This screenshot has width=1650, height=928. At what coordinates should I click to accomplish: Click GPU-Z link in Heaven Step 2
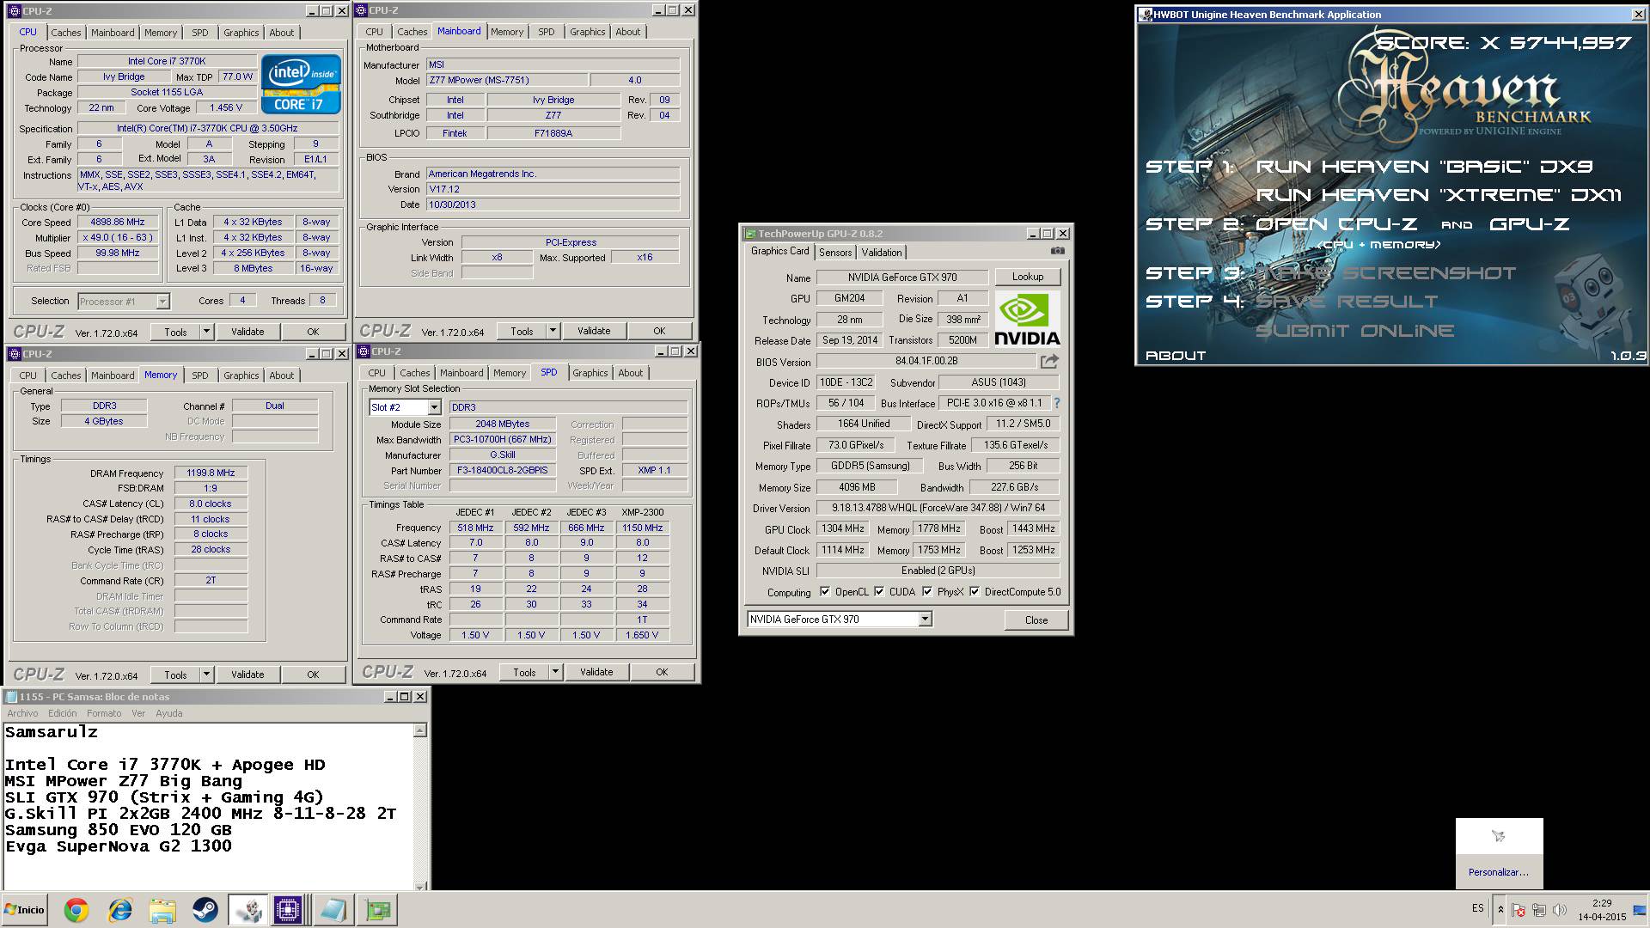tap(1530, 224)
